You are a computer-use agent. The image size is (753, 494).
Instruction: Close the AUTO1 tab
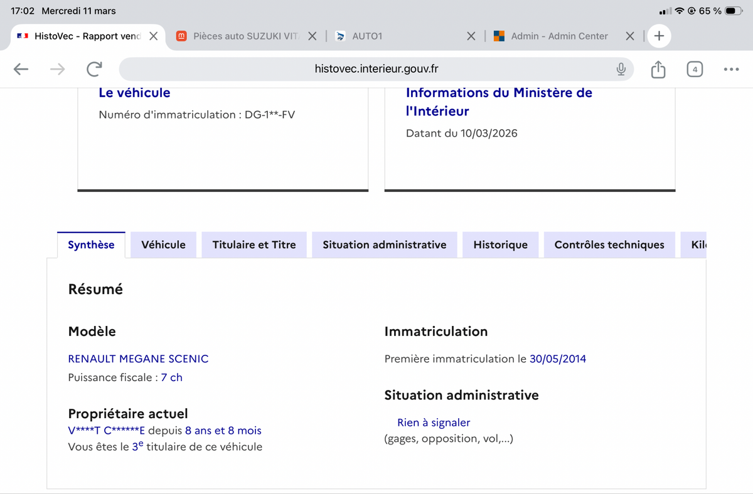tap(471, 36)
